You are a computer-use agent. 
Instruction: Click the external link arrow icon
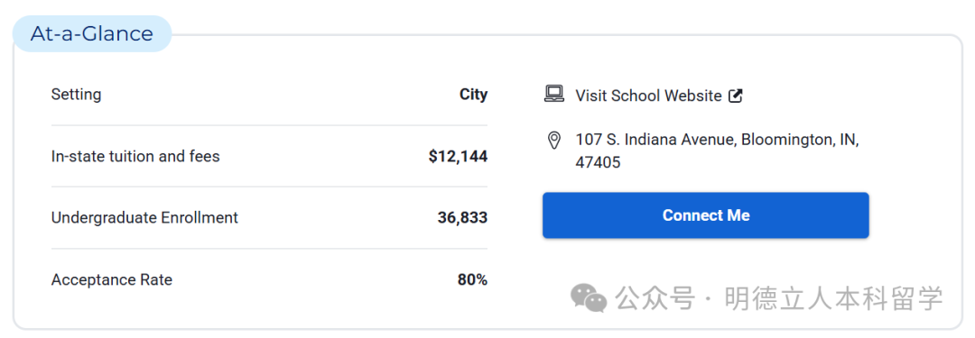tap(736, 96)
